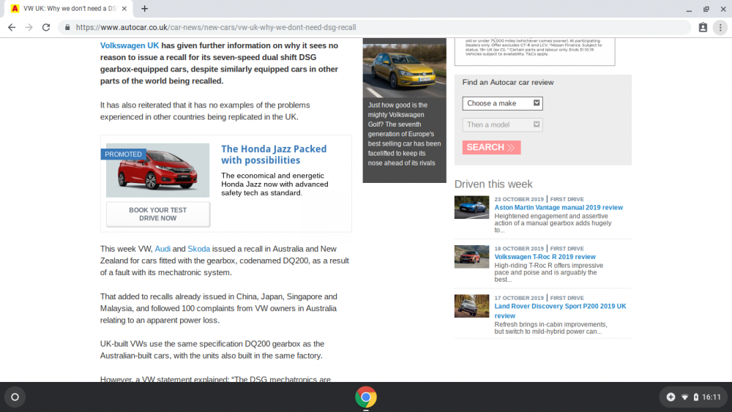
Task: Click the battery icon in the system tray
Action: click(x=695, y=397)
